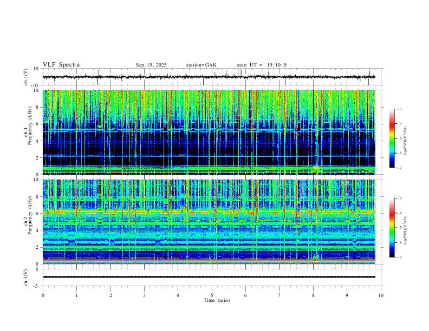This screenshot has width=429, height=331.
Task: Select the date text "Sep. 15, 2025"
Action: tap(151, 65)
